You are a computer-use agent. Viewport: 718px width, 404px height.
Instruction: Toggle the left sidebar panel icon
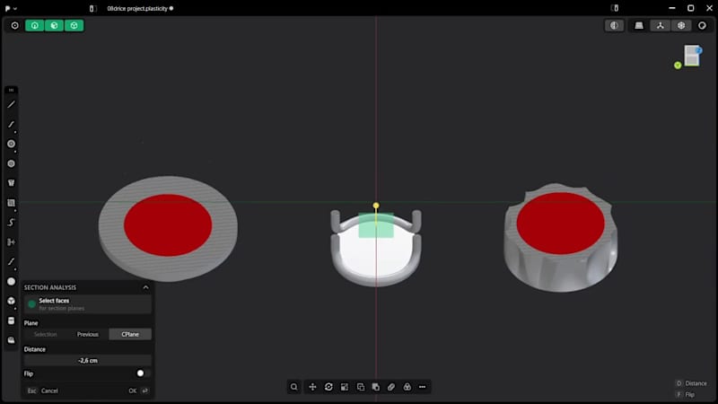coord(92,8)
